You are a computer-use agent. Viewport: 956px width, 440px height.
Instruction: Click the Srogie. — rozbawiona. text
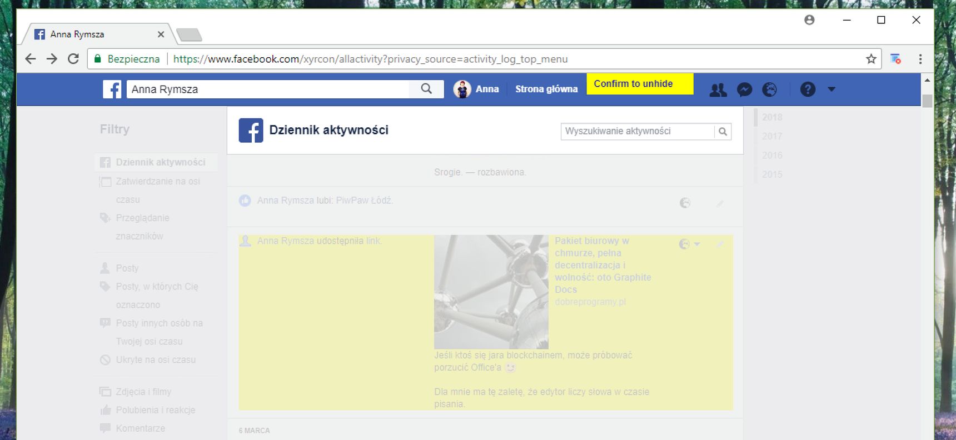coord(480,172)
